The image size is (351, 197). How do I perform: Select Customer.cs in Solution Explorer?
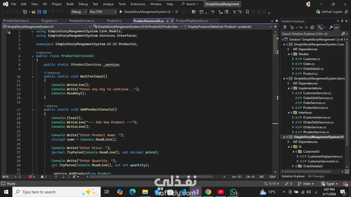311,59
